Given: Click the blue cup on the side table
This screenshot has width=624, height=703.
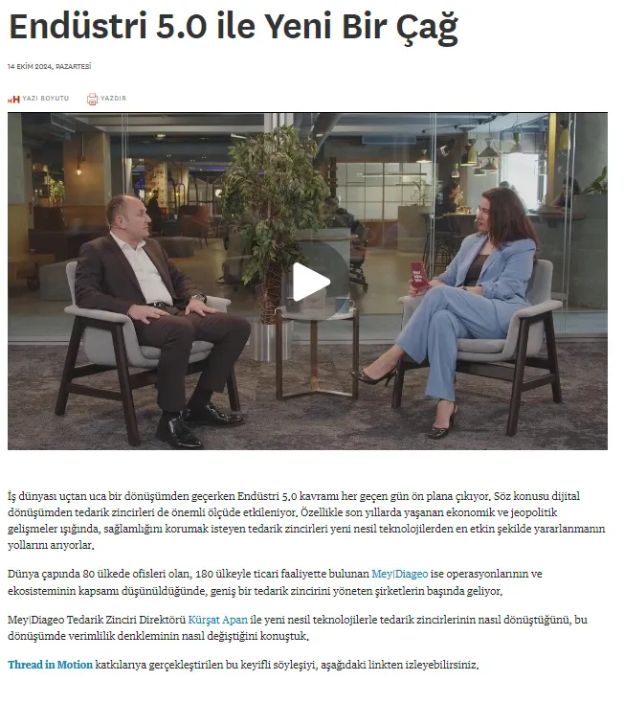Looking at the screenshot, I should tap(344, 305).
